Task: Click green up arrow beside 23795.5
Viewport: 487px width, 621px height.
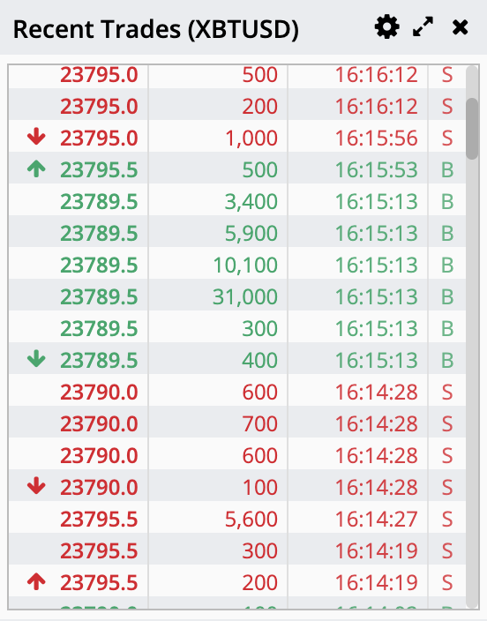Action: 36,168
